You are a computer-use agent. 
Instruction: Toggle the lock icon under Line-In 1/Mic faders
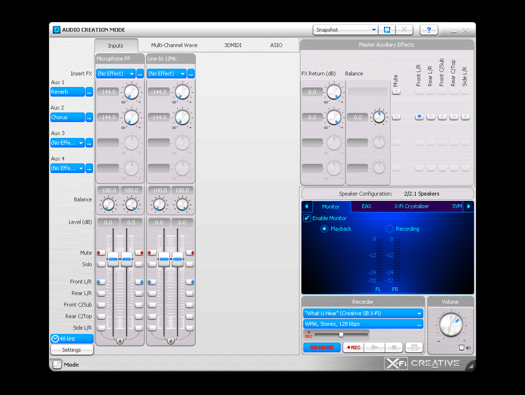[x=171, y=341]
